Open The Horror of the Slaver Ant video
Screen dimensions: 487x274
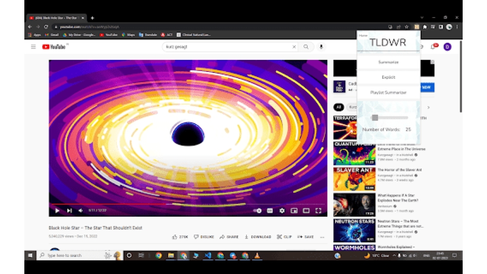pyautogui.click(x=399, y=170)
